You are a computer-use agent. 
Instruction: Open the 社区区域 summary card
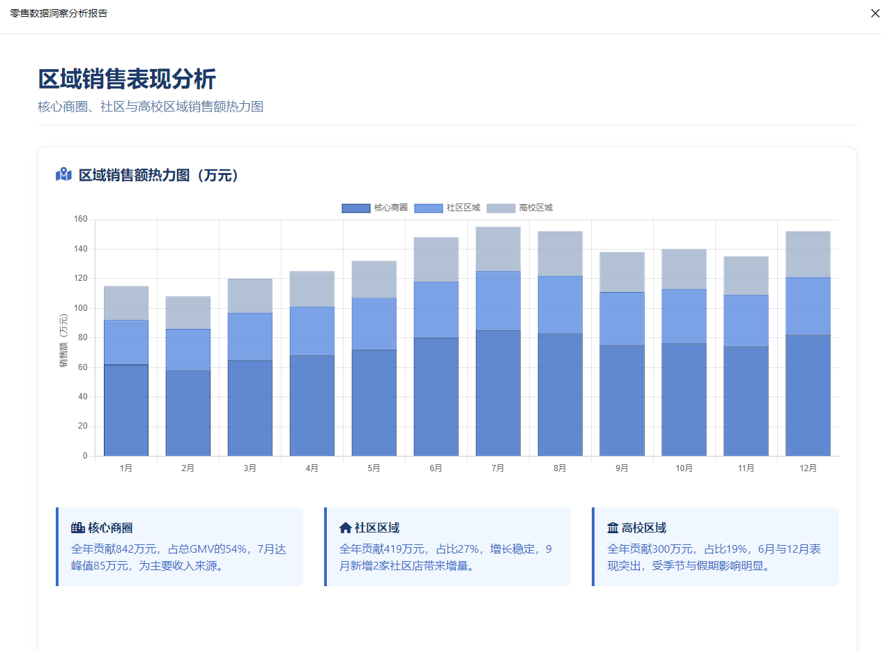pos(447,546)
